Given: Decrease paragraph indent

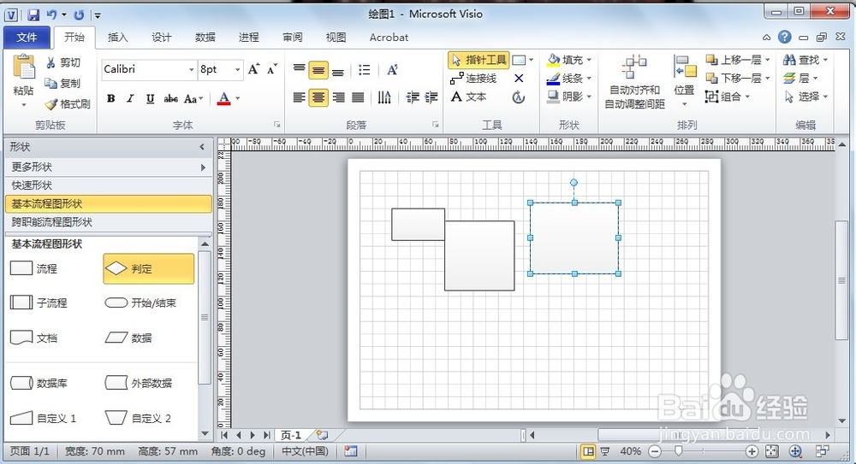Looking at the screenshot, I should pos(413,97).
